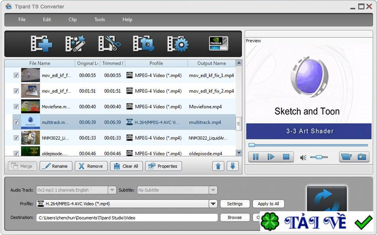Sort by File Name column header

(40, 63)
